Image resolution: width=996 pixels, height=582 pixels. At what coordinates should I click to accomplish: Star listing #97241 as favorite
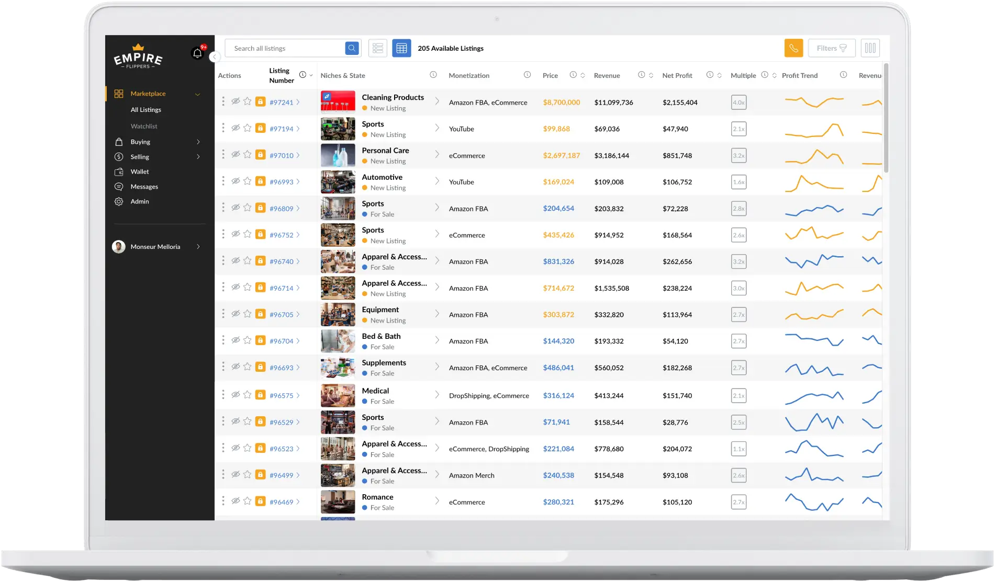point(248,101)
